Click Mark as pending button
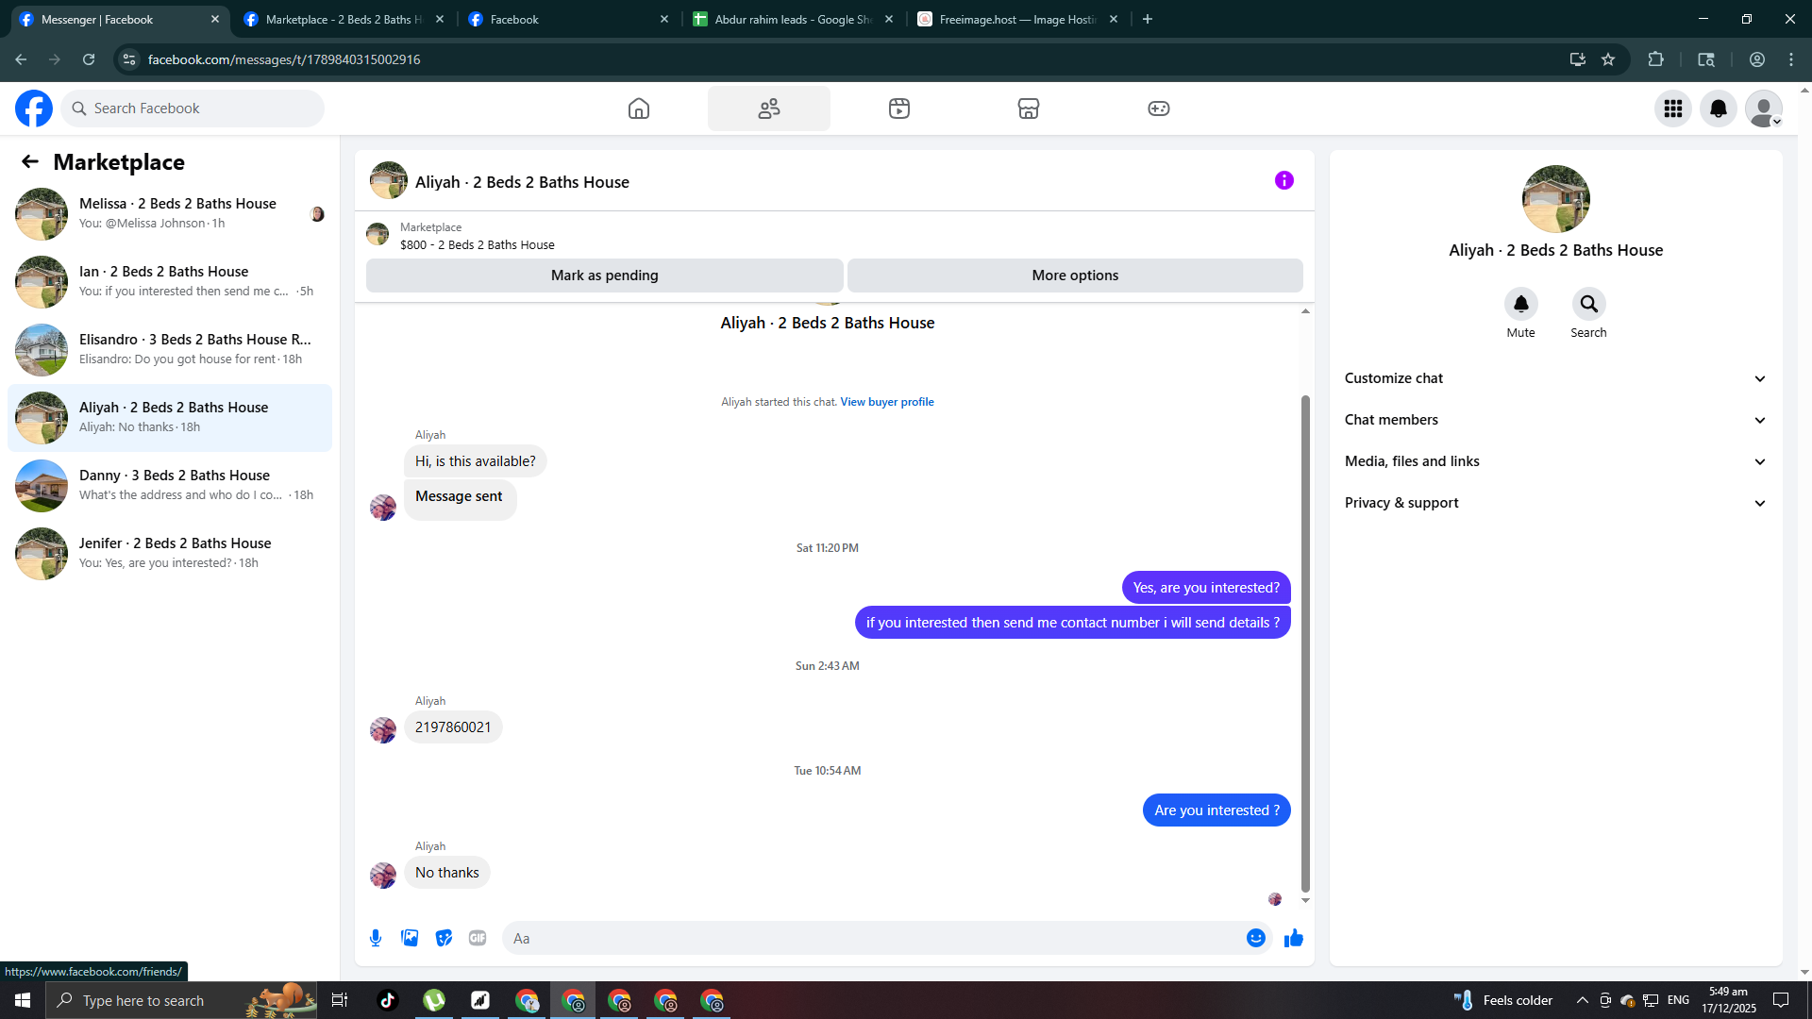1812x1019 pixels. coord(604,276)
